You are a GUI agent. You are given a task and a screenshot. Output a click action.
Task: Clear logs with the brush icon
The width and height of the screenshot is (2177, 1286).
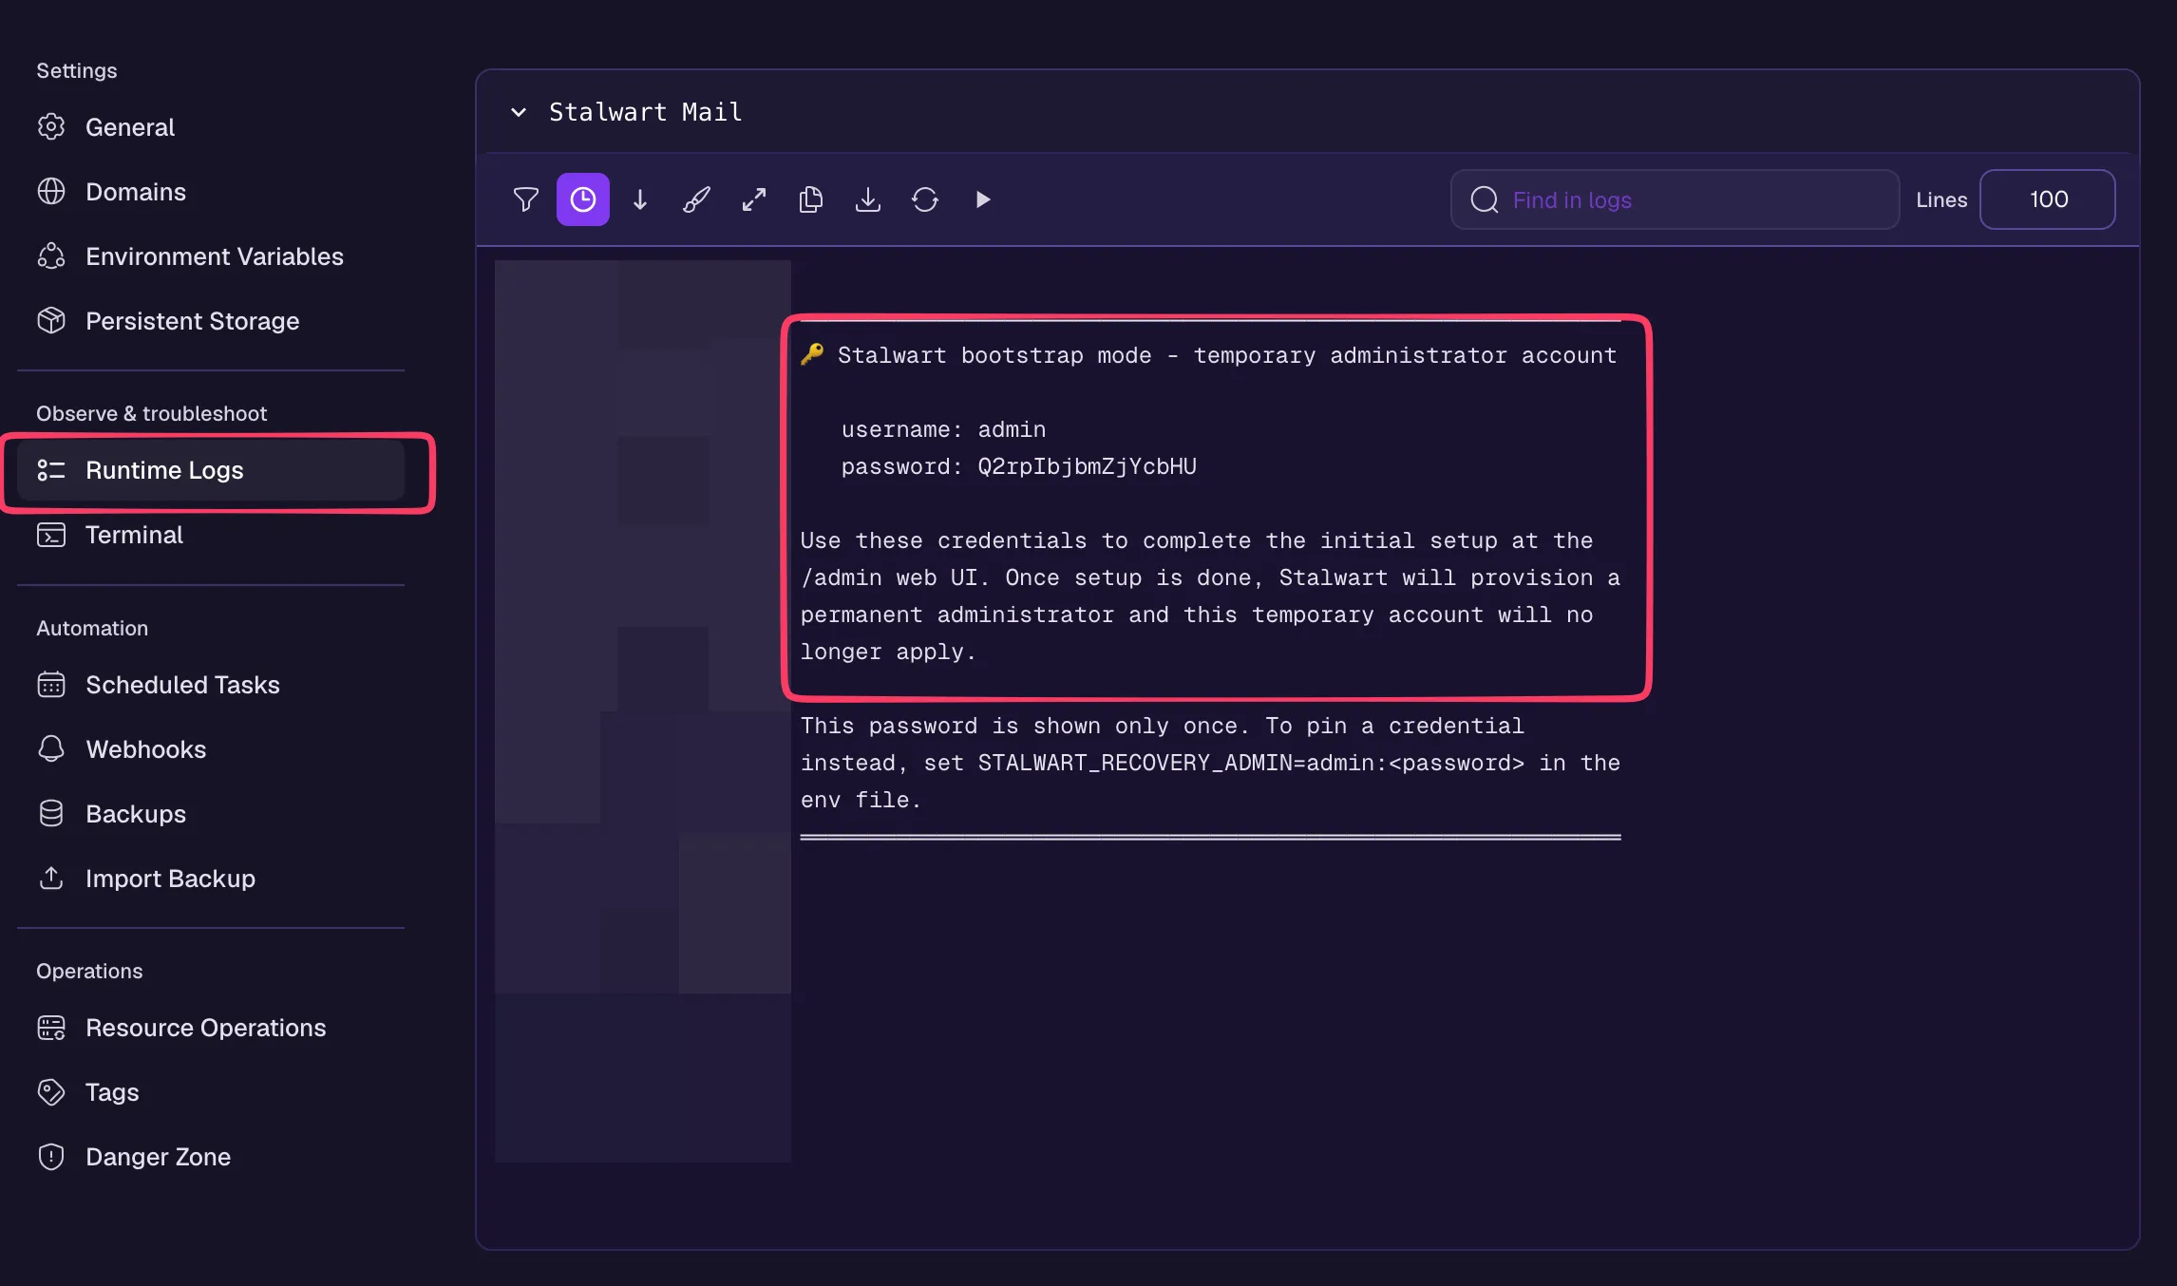[x=696, y=199]
